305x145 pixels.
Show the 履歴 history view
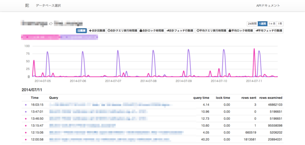coord(82,31)
